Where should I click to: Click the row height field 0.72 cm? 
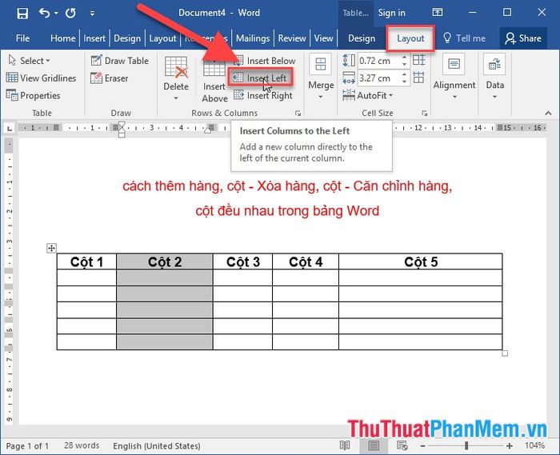pos(378,61)
